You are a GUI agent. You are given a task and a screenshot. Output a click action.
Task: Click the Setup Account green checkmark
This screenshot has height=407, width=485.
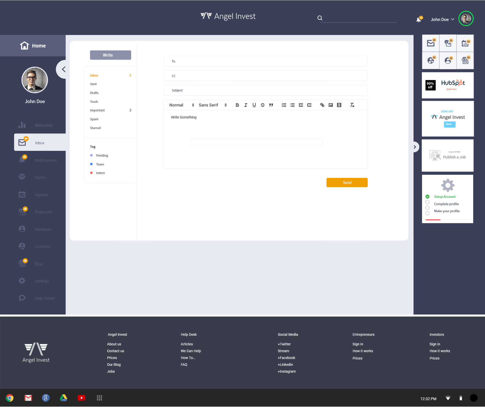427,197
